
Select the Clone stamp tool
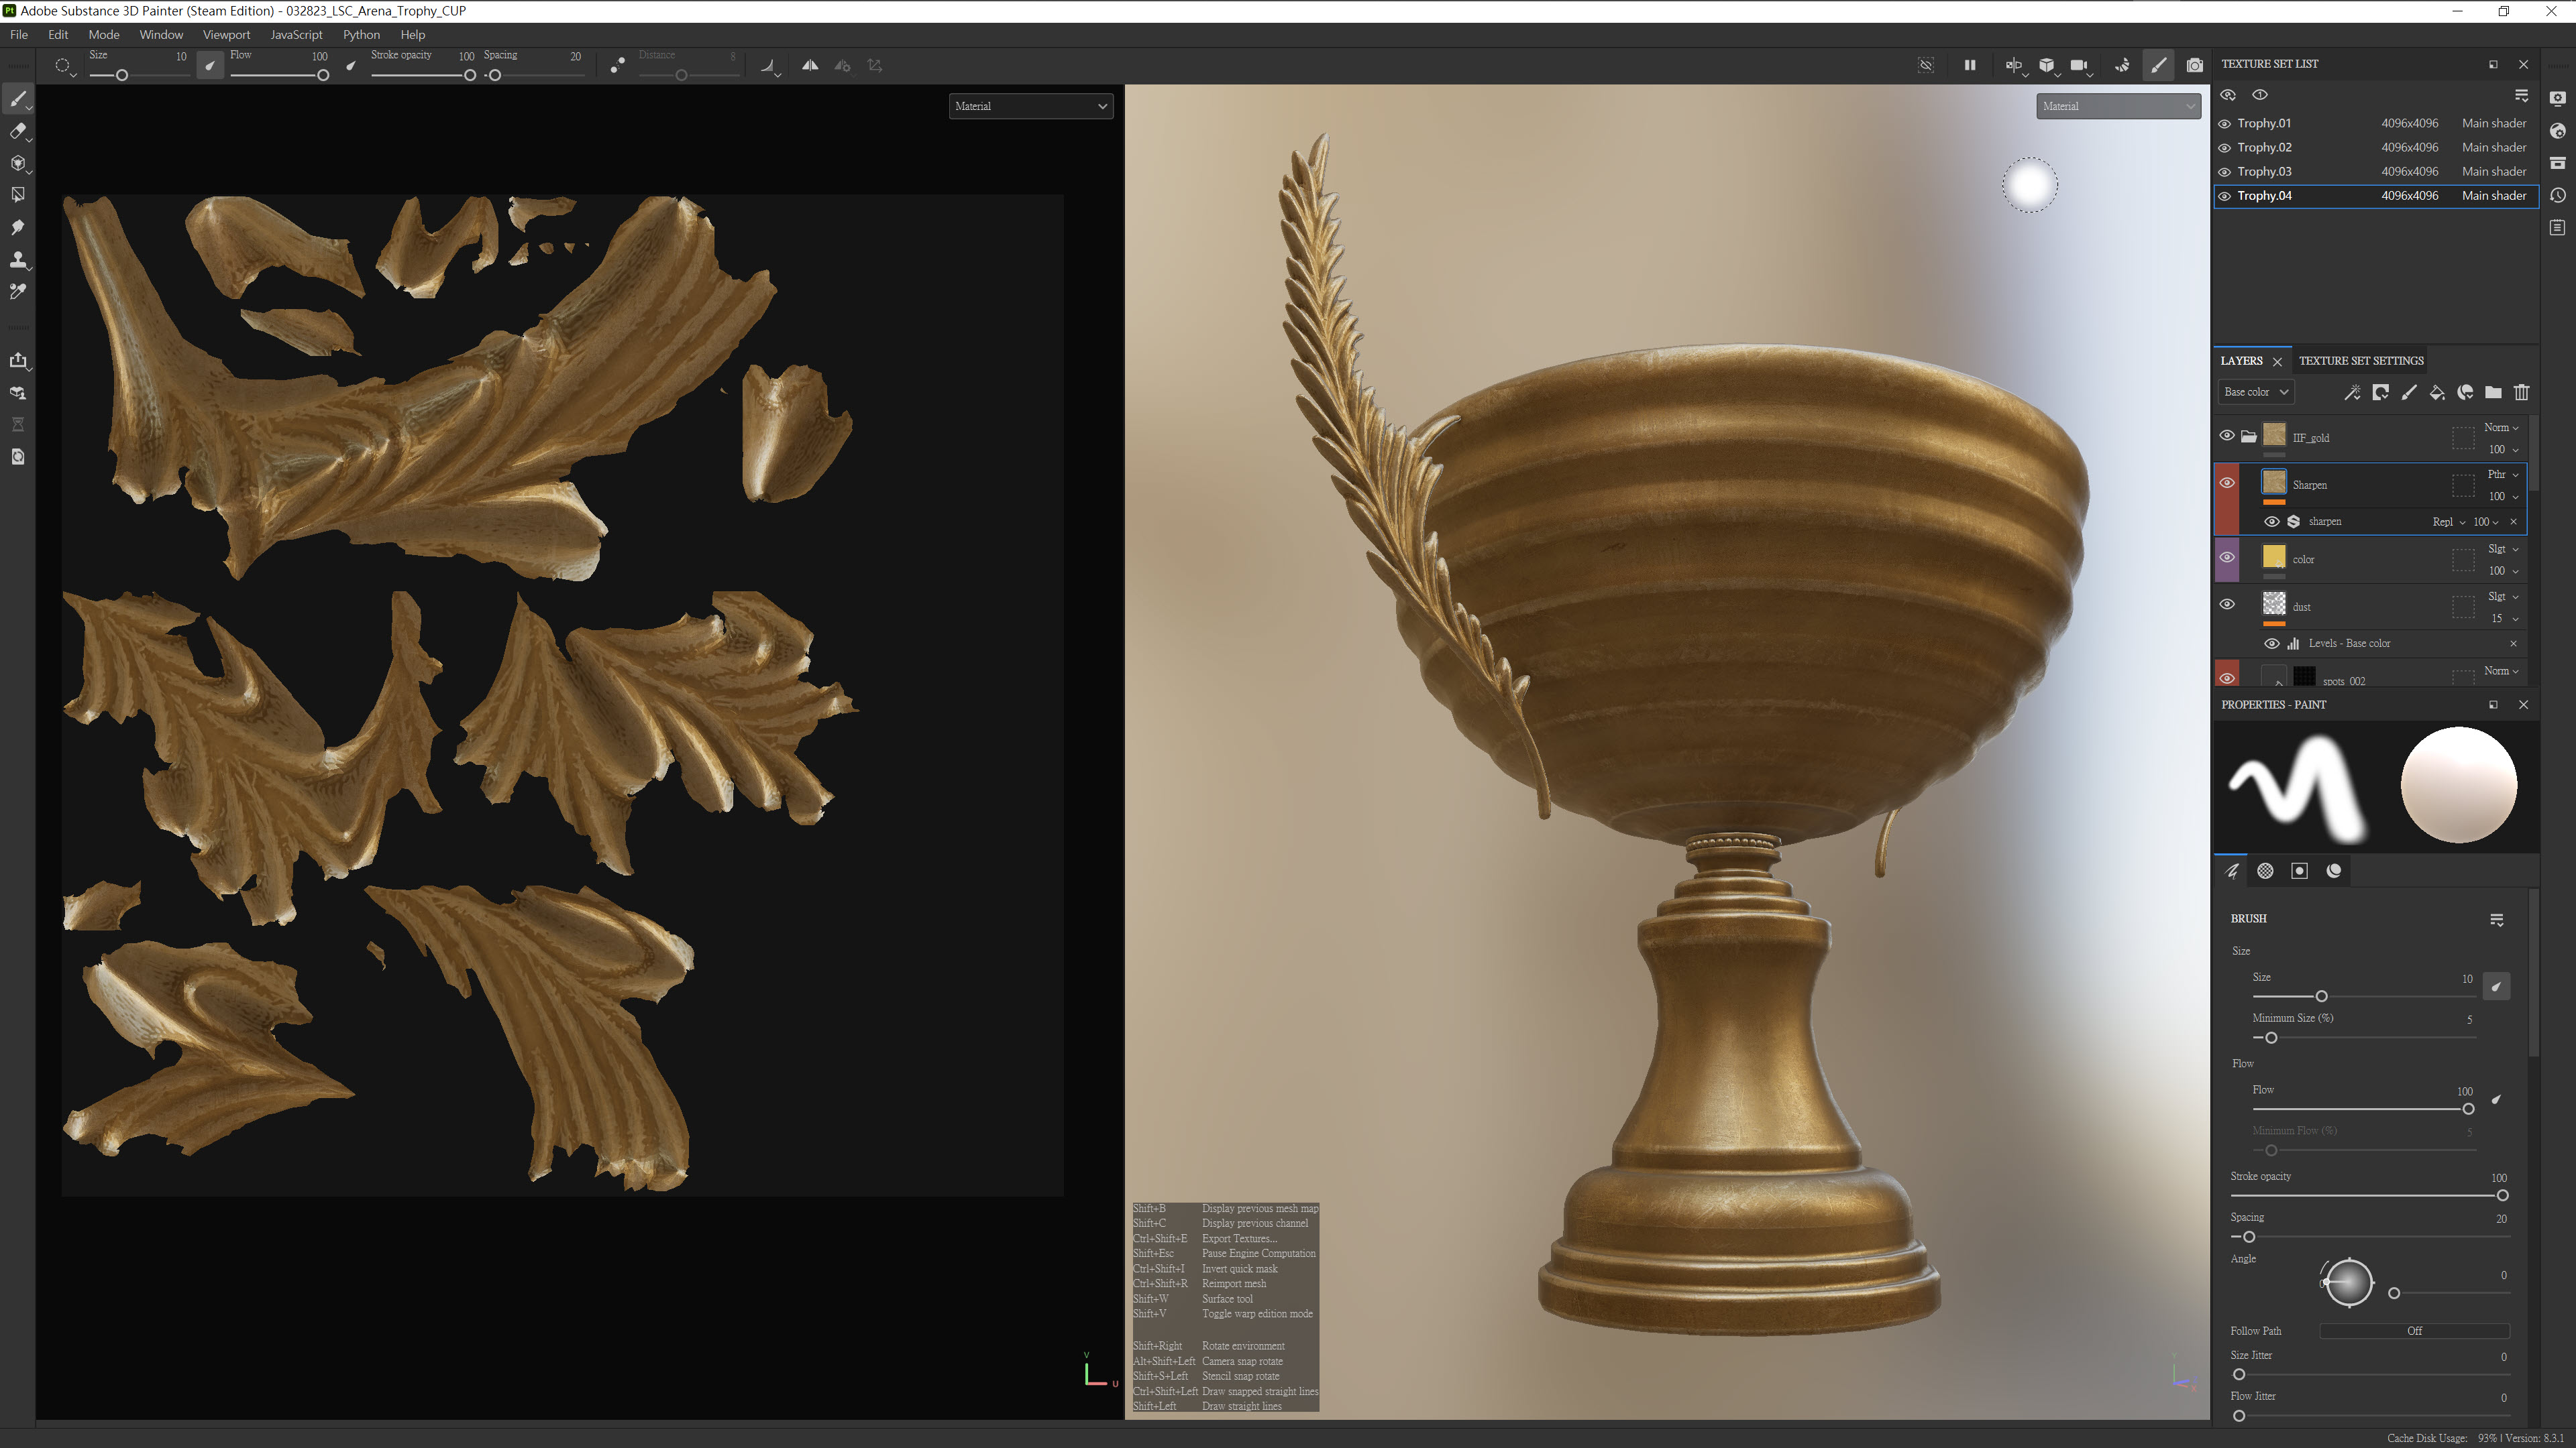click(x=17, y=260)
